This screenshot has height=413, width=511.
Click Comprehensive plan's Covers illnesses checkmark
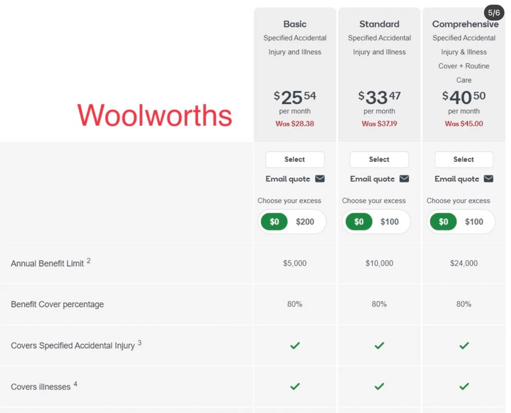(464, 387)
